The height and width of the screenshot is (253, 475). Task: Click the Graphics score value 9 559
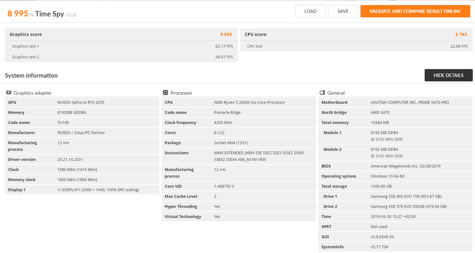226,34
